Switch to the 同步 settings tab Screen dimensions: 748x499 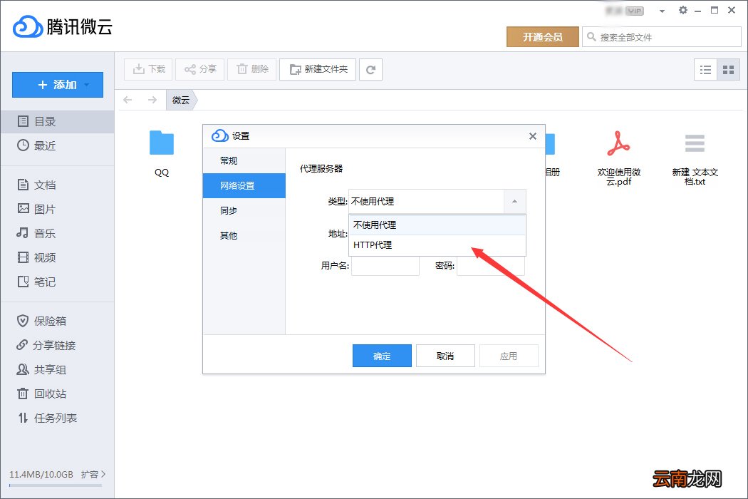[x=228, y=210]
